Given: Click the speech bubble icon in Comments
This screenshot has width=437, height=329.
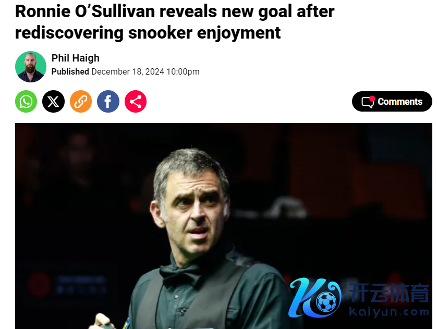Looking at the screenshot, I should [368, 102].
